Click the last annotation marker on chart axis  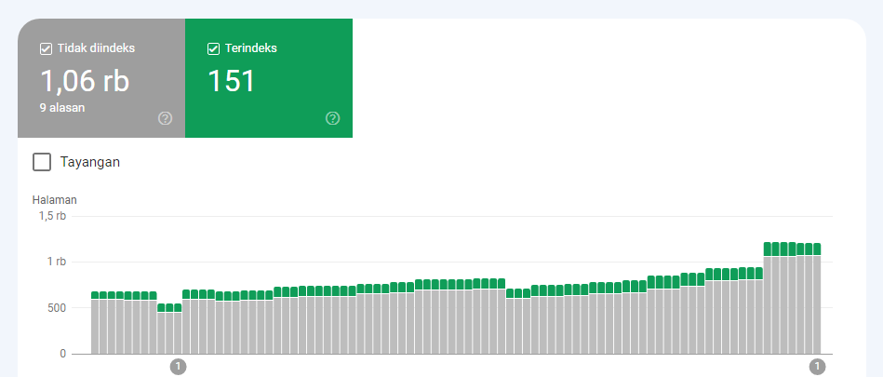pyautogui.click(x=817, y=366)
